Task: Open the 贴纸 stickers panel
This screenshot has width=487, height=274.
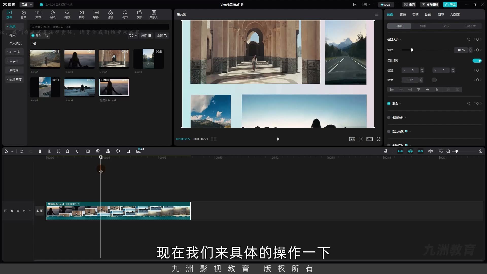Action: (53, 14)
